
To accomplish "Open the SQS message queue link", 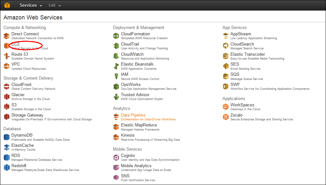I will pyautogui.click(x=235, y=75).
